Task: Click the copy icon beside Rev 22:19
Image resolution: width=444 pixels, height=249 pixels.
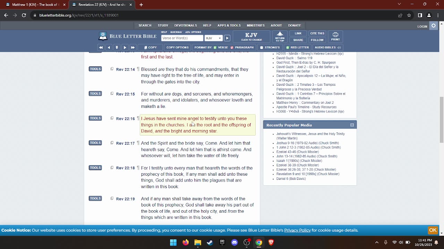Action: click(112, 199)
